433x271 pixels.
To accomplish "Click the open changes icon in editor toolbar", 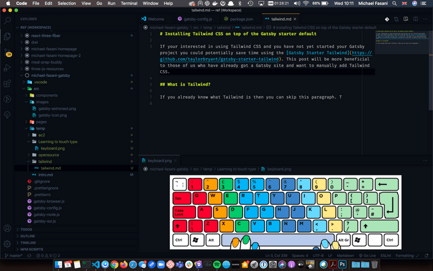I will pos(396,19).
